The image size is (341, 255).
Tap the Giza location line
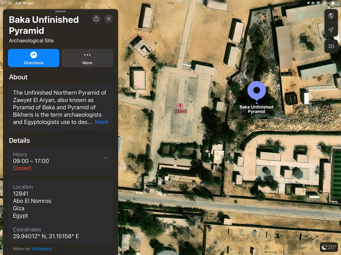pyautogui.click(x=19, y=208)
